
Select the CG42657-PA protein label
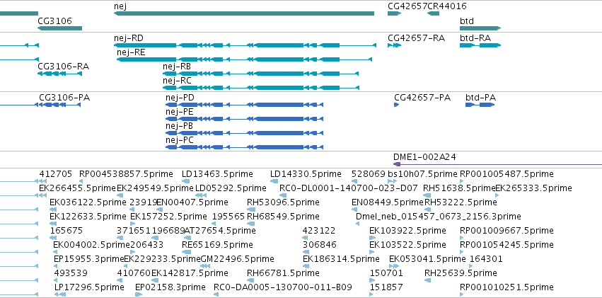422,98
